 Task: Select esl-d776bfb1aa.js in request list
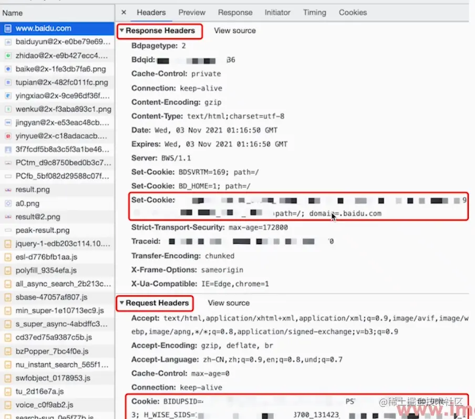57,257
